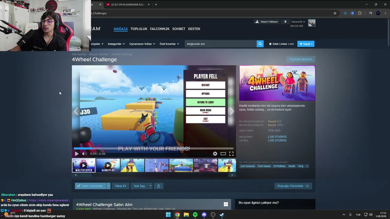
Task: Click the Fizik Tabanlı tag
Action: 264,166
